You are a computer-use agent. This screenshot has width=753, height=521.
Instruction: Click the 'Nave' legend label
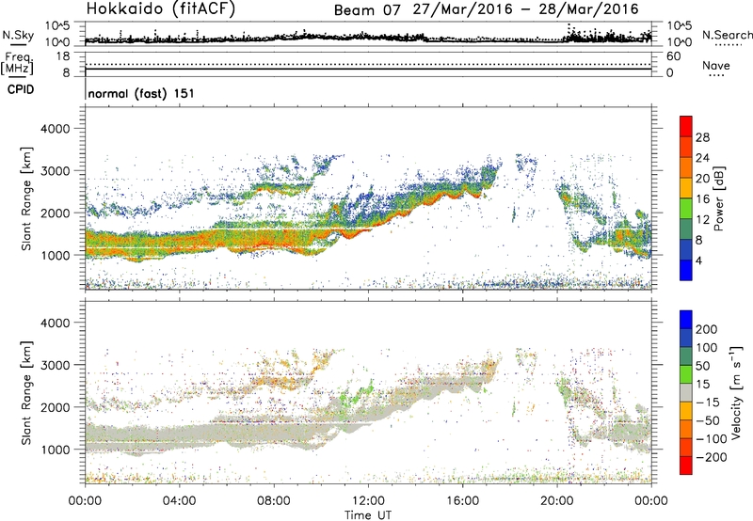point(715,65)
